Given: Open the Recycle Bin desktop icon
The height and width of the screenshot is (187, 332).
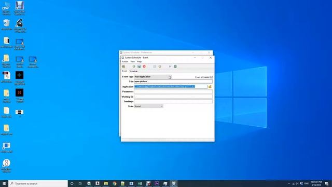Looking at the screenshot, I should (6, 23).
